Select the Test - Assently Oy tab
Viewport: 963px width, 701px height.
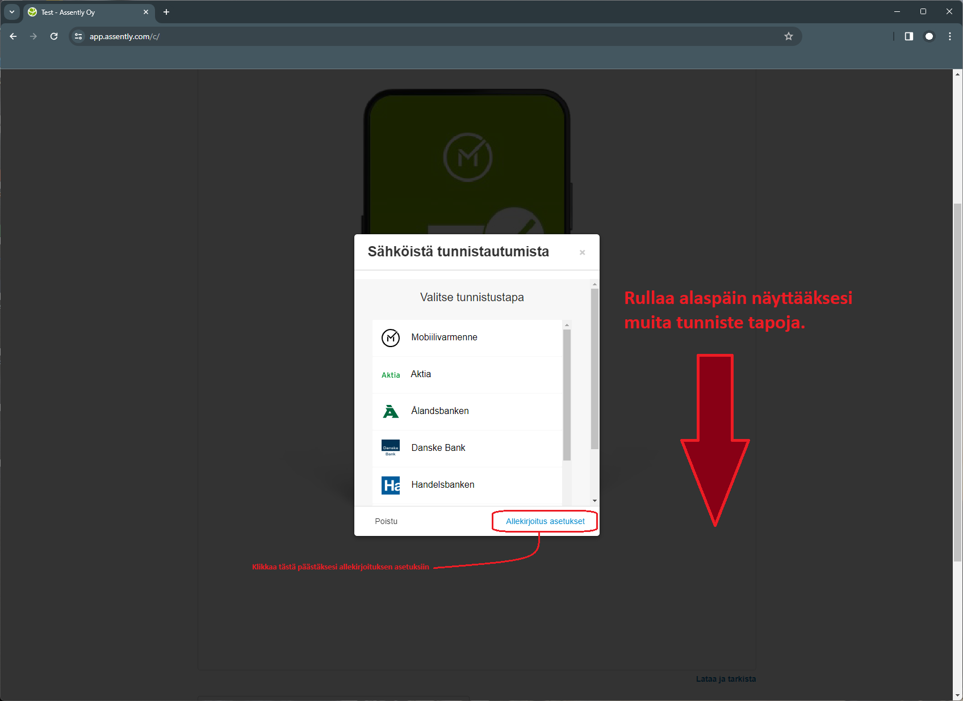coord(89,12)
